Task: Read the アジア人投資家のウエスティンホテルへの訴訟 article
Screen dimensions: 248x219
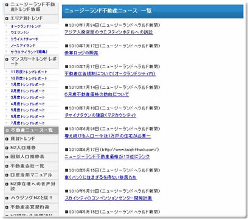Action: [x=109, y=32]
